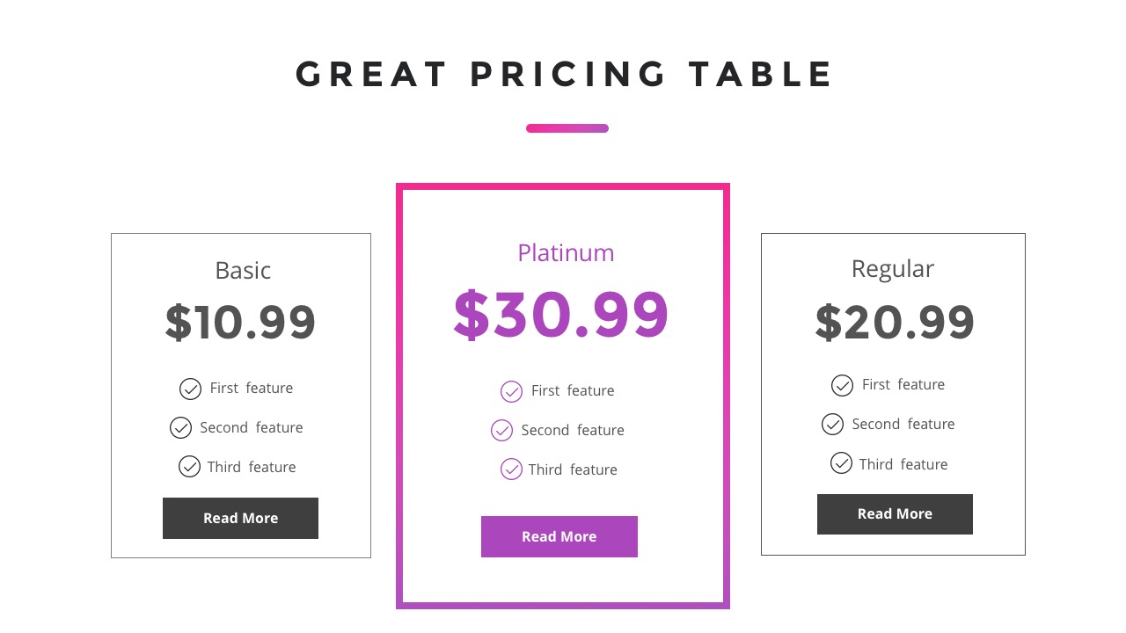Click Basic plan Third feature checkmark icon
The image size is (1126, 633).
[189, 467]
